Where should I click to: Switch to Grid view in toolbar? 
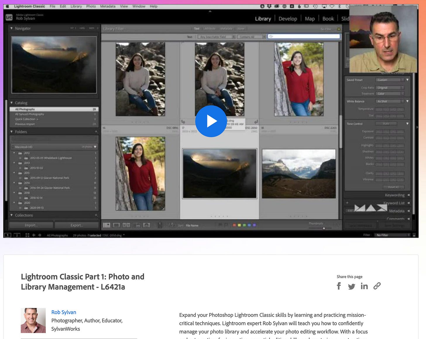(x=106, y=225)
